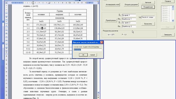Click table cell 57,15±3,89
Screen dimensions: 176x99
[59, 38]
